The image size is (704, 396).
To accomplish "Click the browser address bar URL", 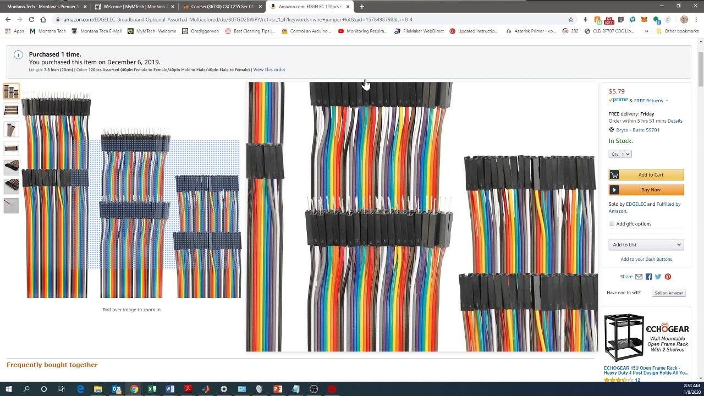I will [x=238, y=19].
